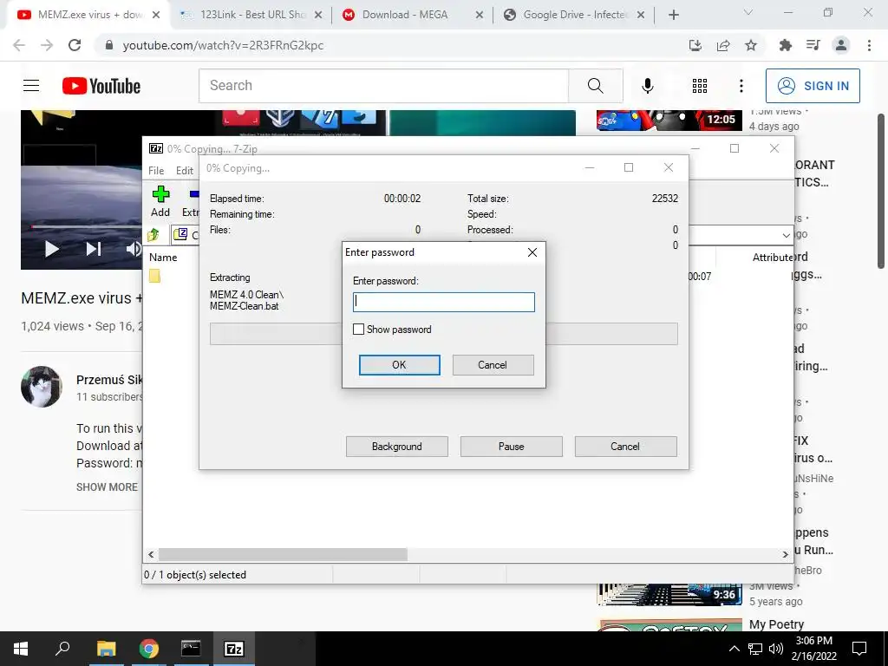Skip to next video
Viewport: 888px width, 666px height.
[94, 249]
